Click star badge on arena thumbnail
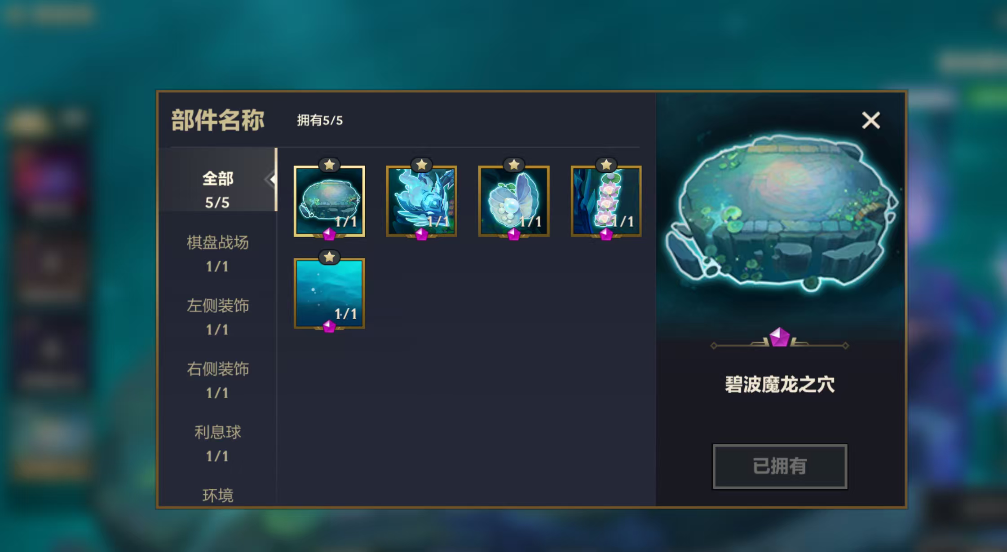1007x552 pixels. tap(329, 165)
